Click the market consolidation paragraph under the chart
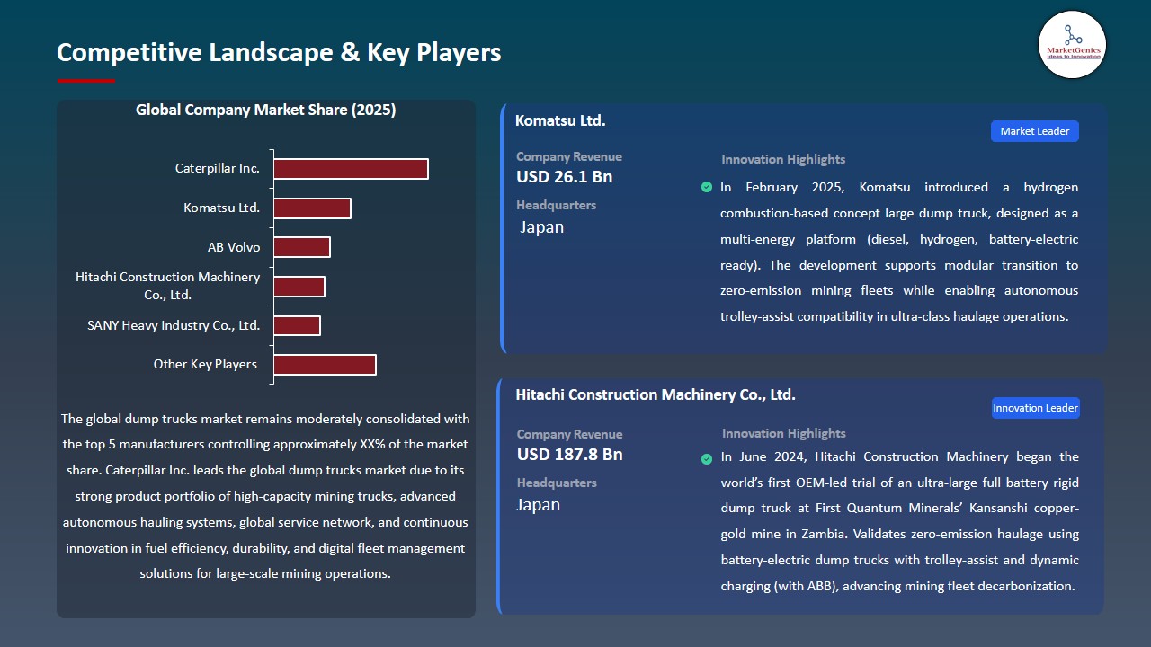The width and height of the screenshot is (1151, 647). pyautogui.click(x=265, y=496)
